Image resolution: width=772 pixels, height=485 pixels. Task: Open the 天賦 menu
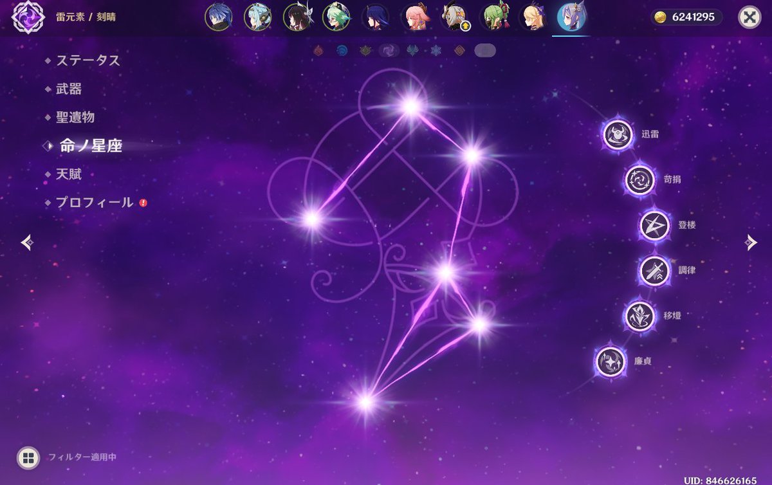click(69, 174)
